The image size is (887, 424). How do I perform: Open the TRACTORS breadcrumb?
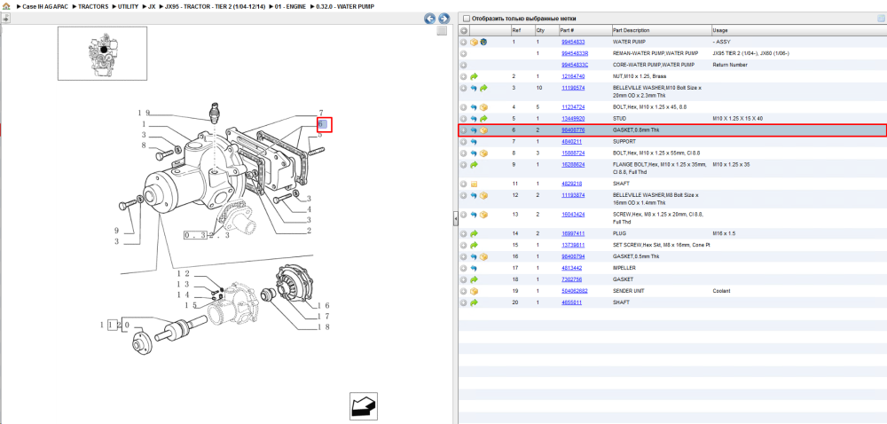click(93, 6)
